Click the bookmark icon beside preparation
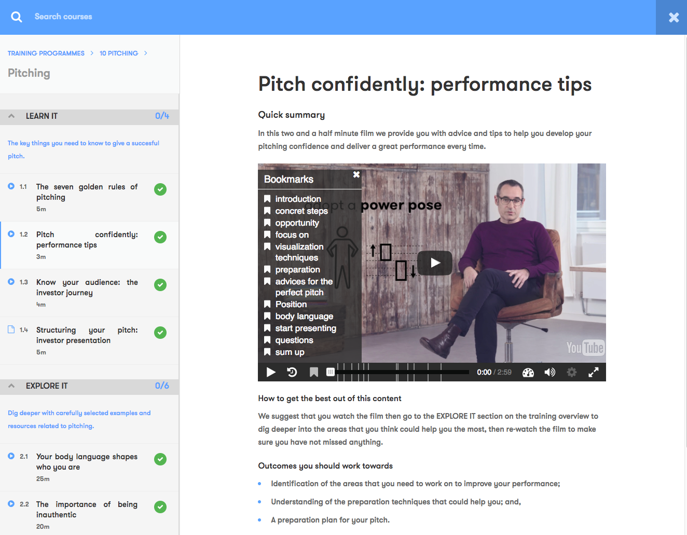This screenshot has height=535, width=687. pyautogui.click(x=267, y=269)
